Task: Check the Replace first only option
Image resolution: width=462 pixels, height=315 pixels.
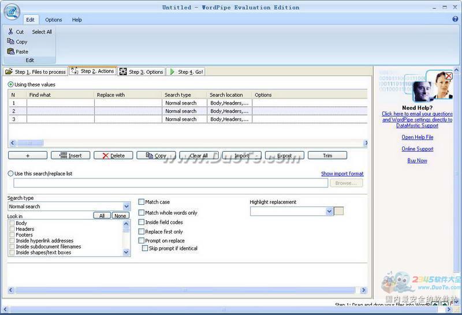Action: pos(141,231)
